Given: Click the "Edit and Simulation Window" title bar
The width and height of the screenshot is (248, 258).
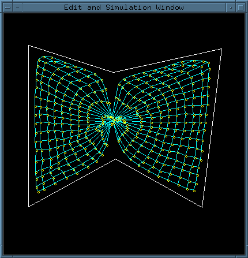Looking at the screenshot, I should (124, 8).
